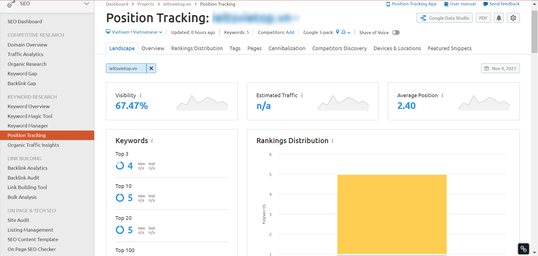538x256 pixels.
Task: Click the yellow bar in Rankings Distribution chart
Action: click(392, 214)
